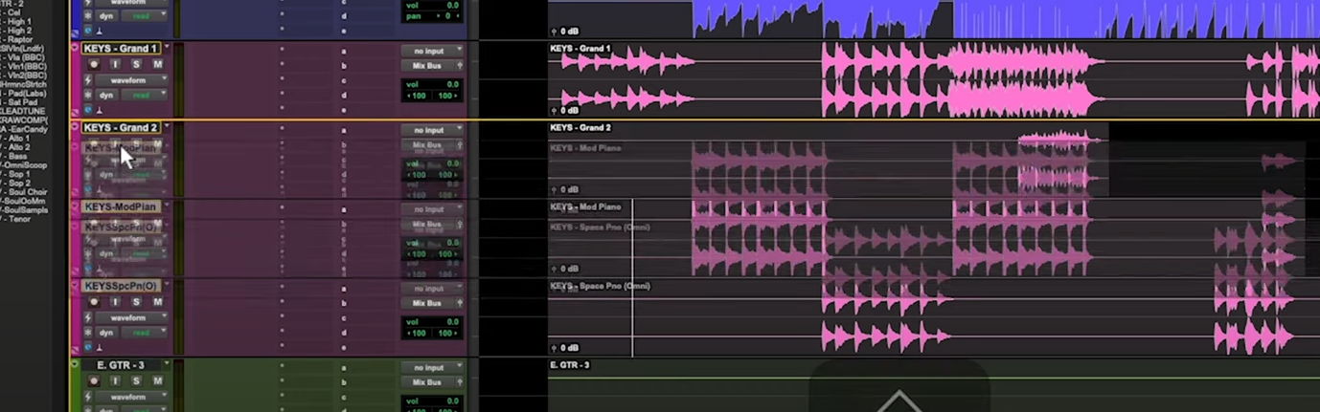Open no input selector for E. GTR - 3

432,368
